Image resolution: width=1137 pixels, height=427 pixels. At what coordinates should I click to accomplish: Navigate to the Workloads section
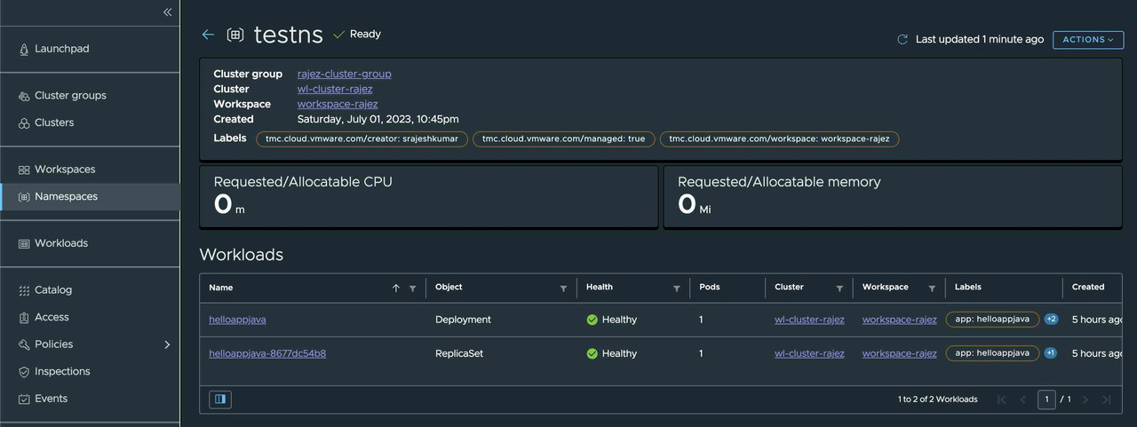[x=60, y=243]
